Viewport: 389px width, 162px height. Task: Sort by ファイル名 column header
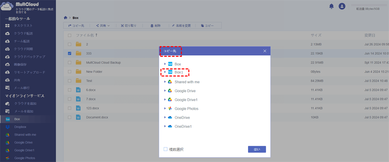(x=85, y=35)
